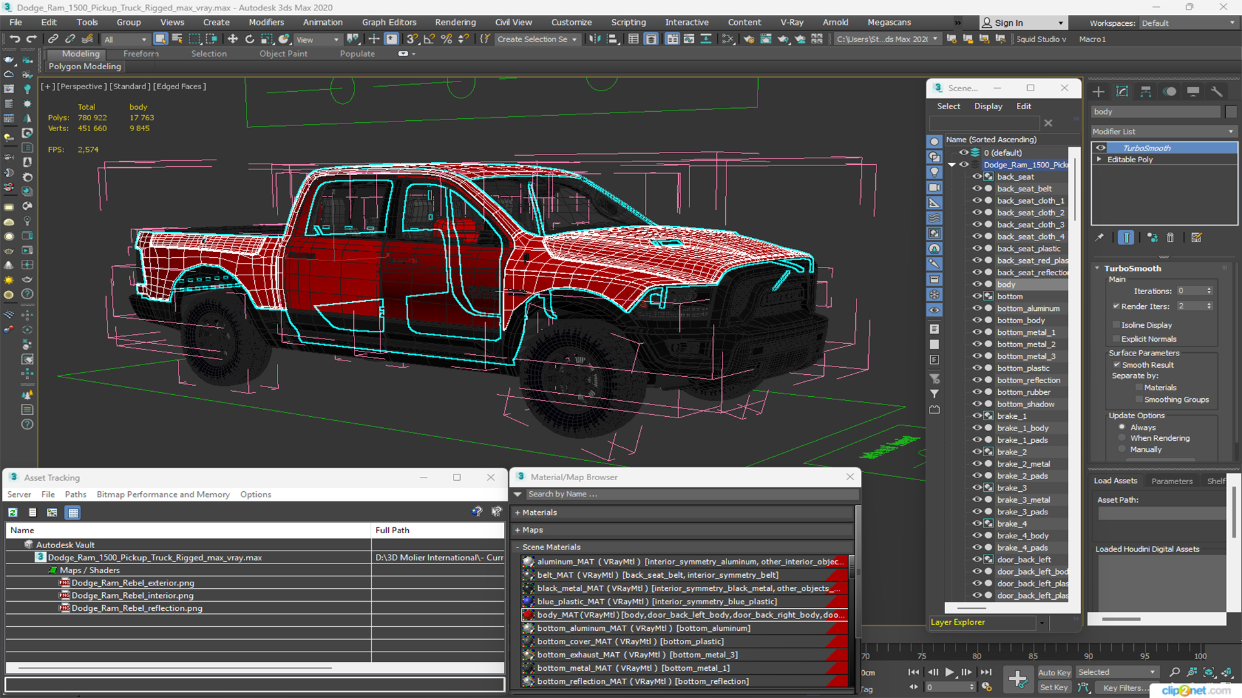Click the Key Filters button
Screen dimensions: 1242x698
point(1126,688)
